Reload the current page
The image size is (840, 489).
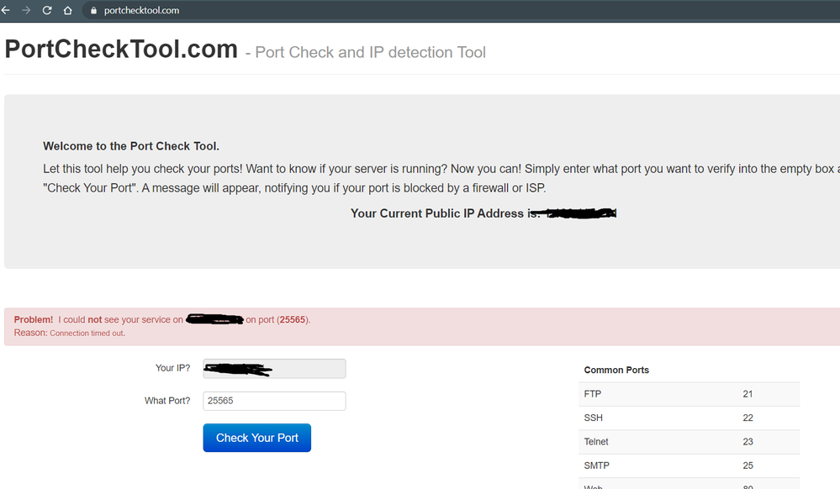click(x=47, y=10)
